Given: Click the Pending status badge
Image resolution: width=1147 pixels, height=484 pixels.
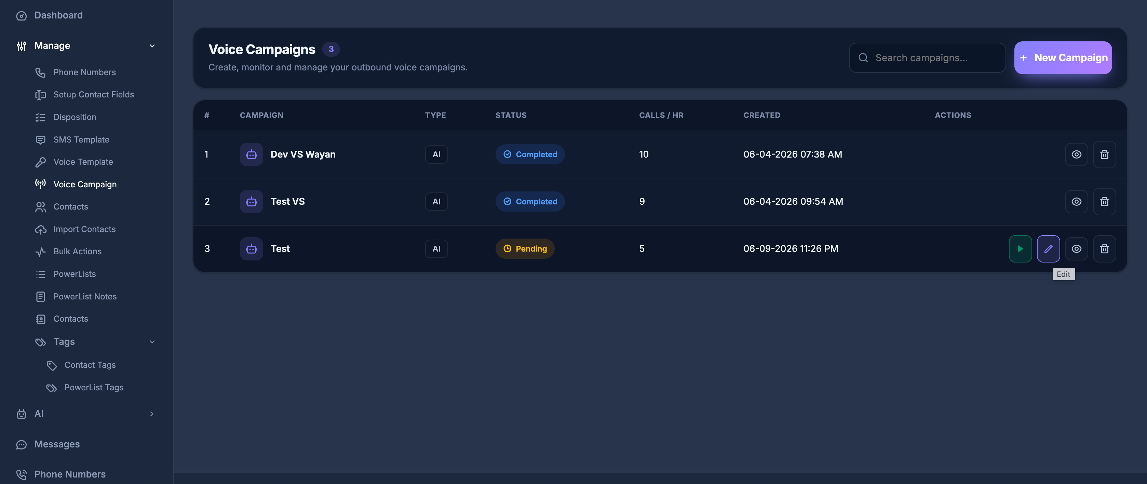Looking at the screenshot, I should tap(525, 248).
